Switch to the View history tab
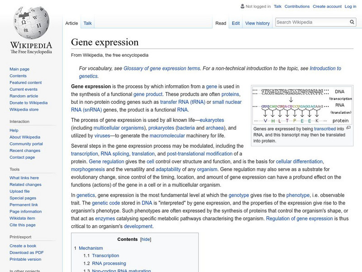The height and width of the screenshot is (272, 362). click(257, 23)
